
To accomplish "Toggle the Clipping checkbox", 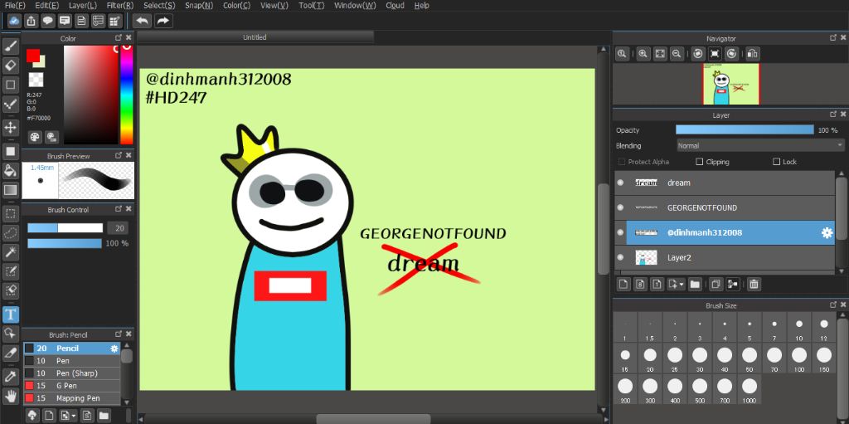I will [699, 162].
